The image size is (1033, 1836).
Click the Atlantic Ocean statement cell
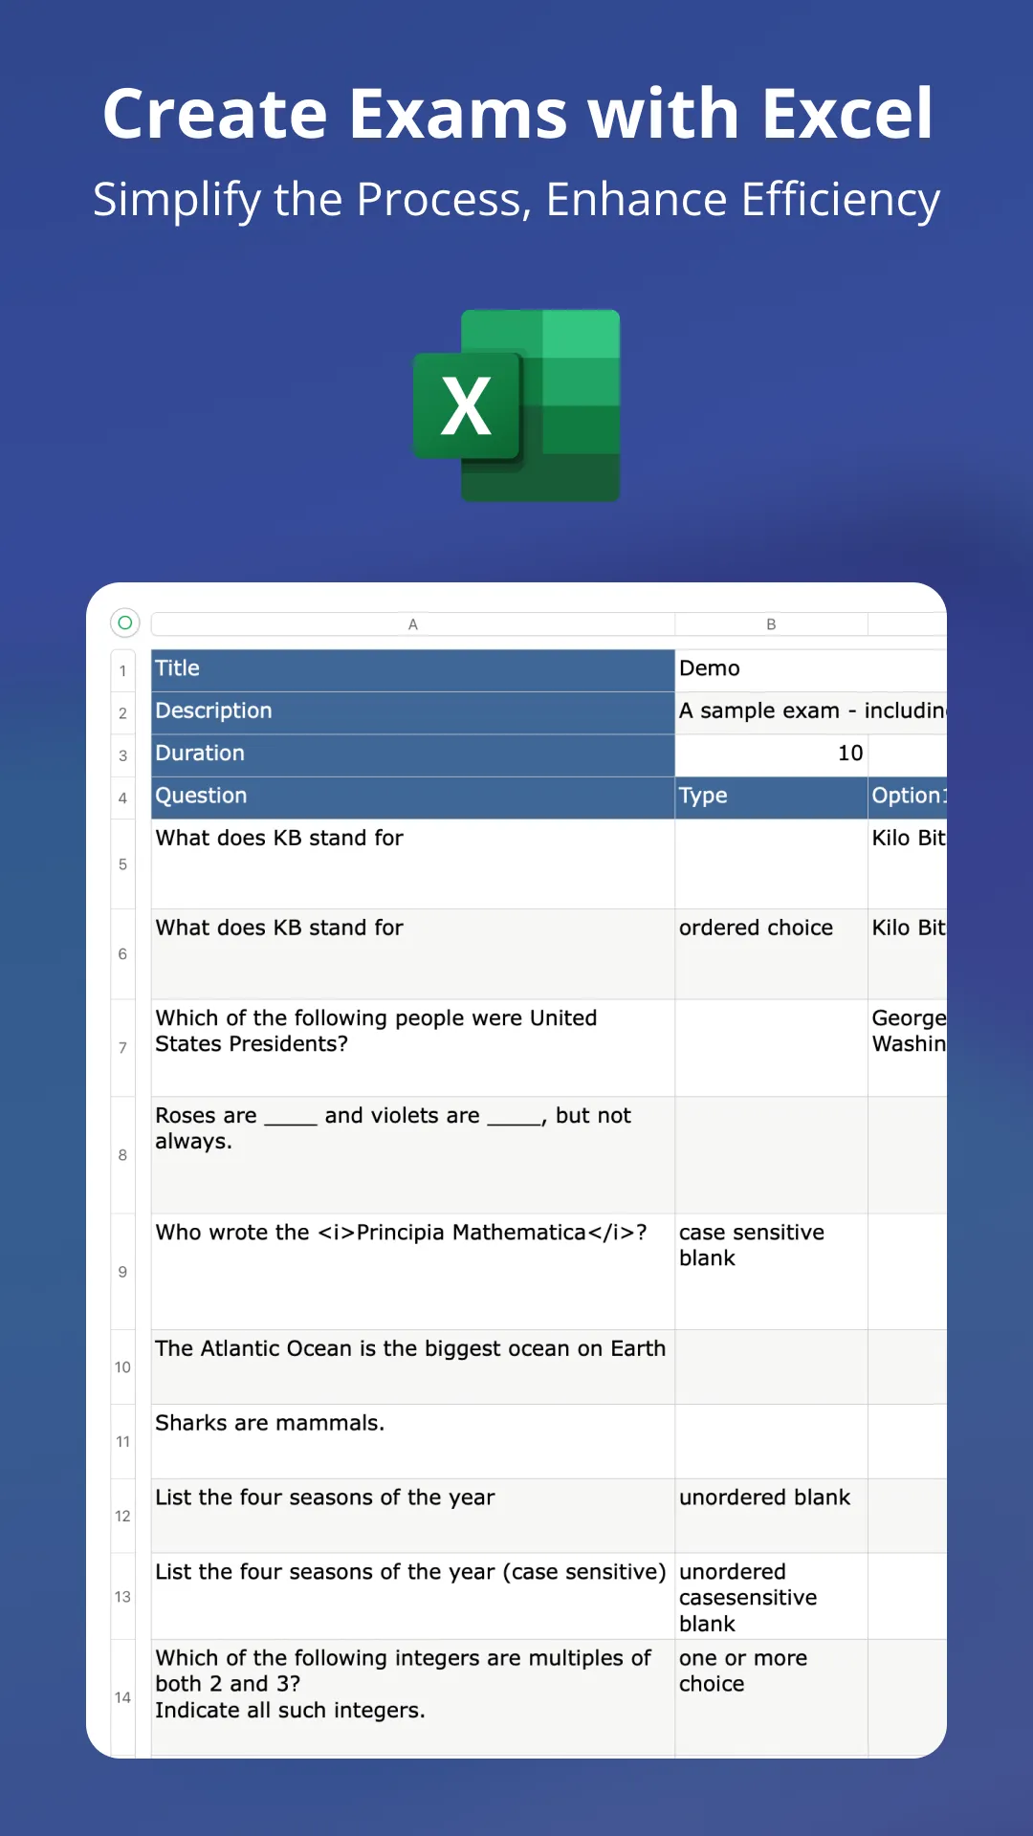[413, 1367]
